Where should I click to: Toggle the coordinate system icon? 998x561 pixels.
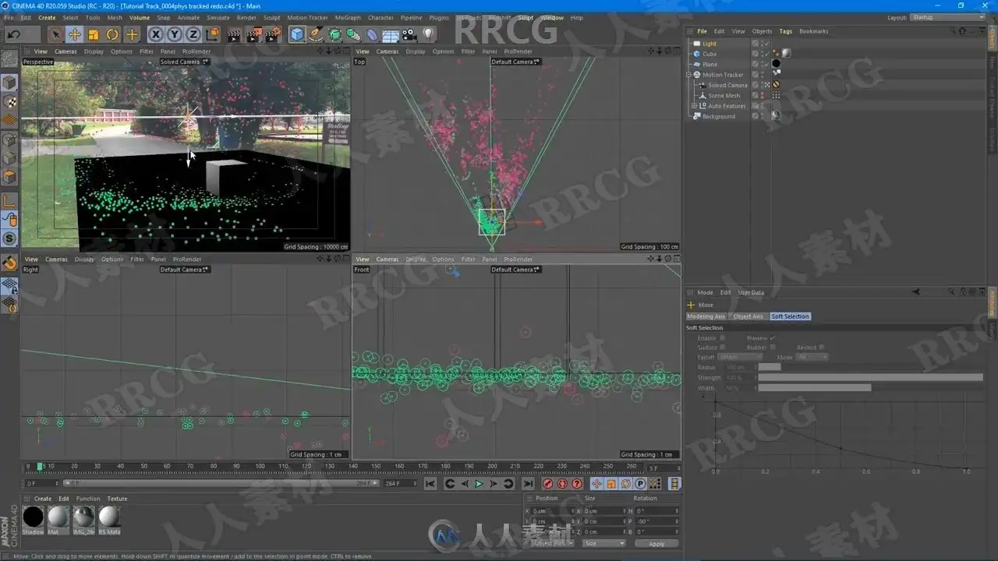coord(213,34)
